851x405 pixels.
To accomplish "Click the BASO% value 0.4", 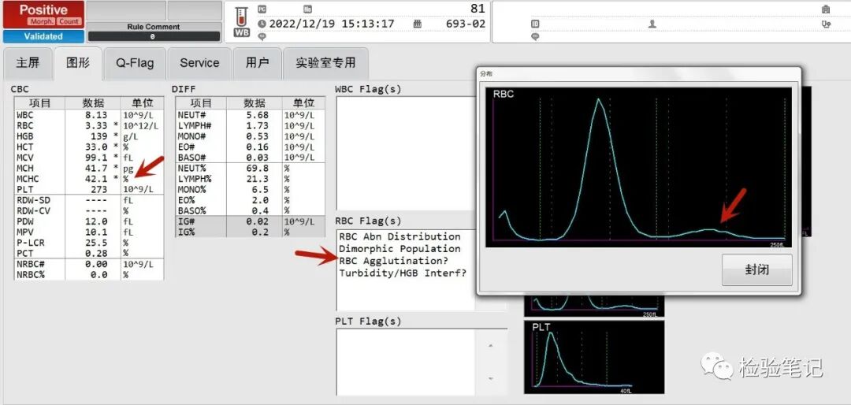I will pos(261,210).
